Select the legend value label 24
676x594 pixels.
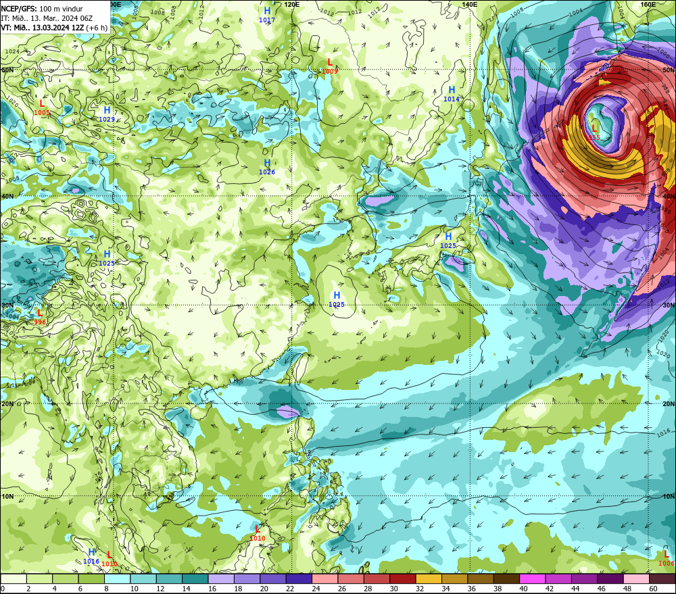tap(316, 589)
